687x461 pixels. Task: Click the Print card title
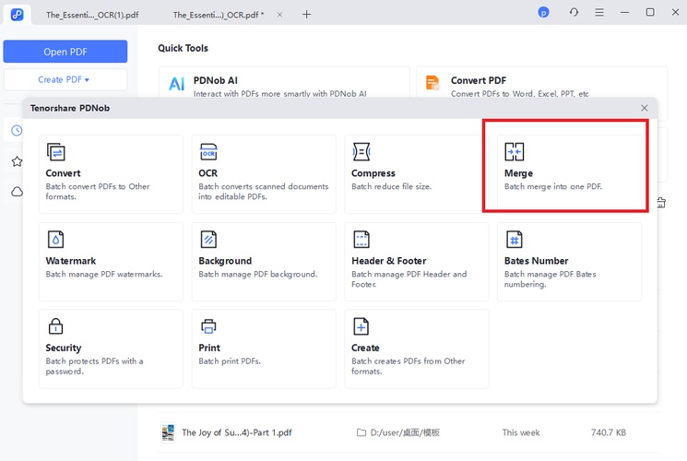[x=209, y=348]
